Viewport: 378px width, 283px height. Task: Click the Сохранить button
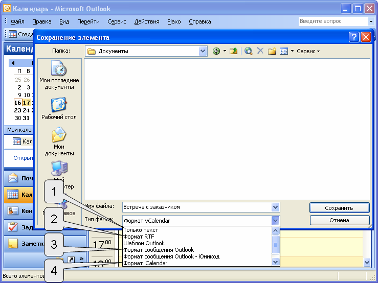point(340,207)
